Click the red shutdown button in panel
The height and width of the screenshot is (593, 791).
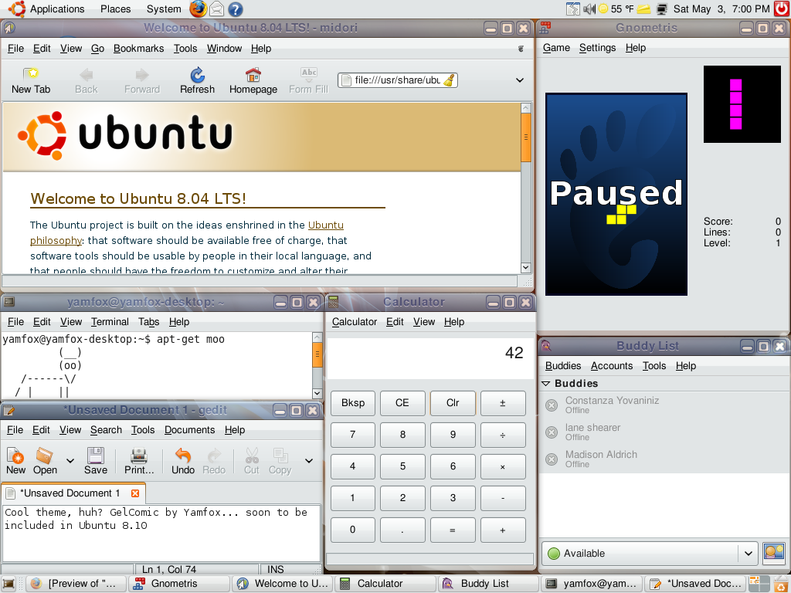tap(782, 8)
